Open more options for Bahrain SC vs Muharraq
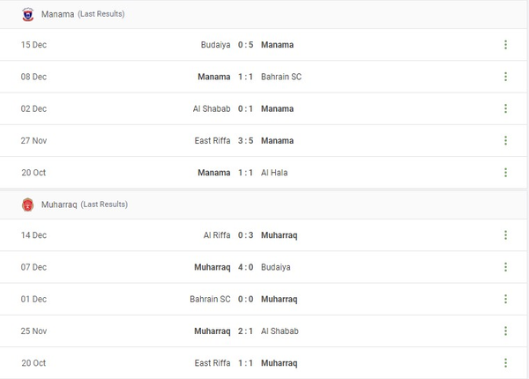 coord(505,299)
